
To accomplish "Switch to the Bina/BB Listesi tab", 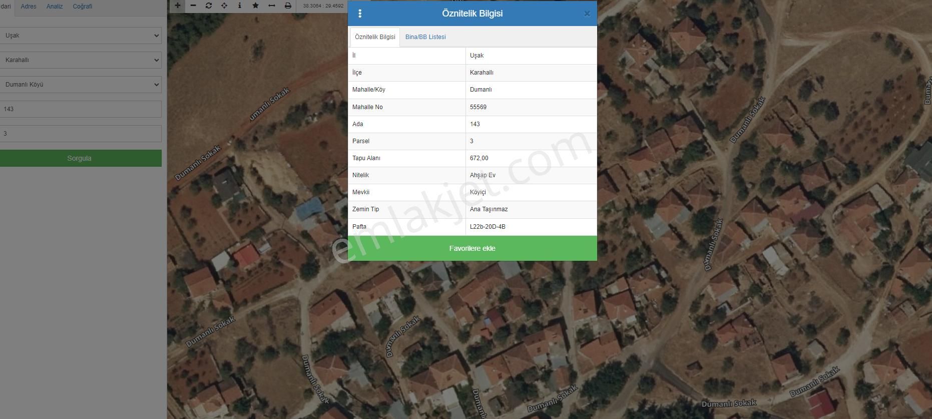I will click(x=425, y=37).
